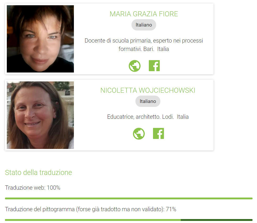This screenshot has height=223, width=257.
Task: Click the light green part of pittogramma progress bar
Action: [x=93, y=220]
